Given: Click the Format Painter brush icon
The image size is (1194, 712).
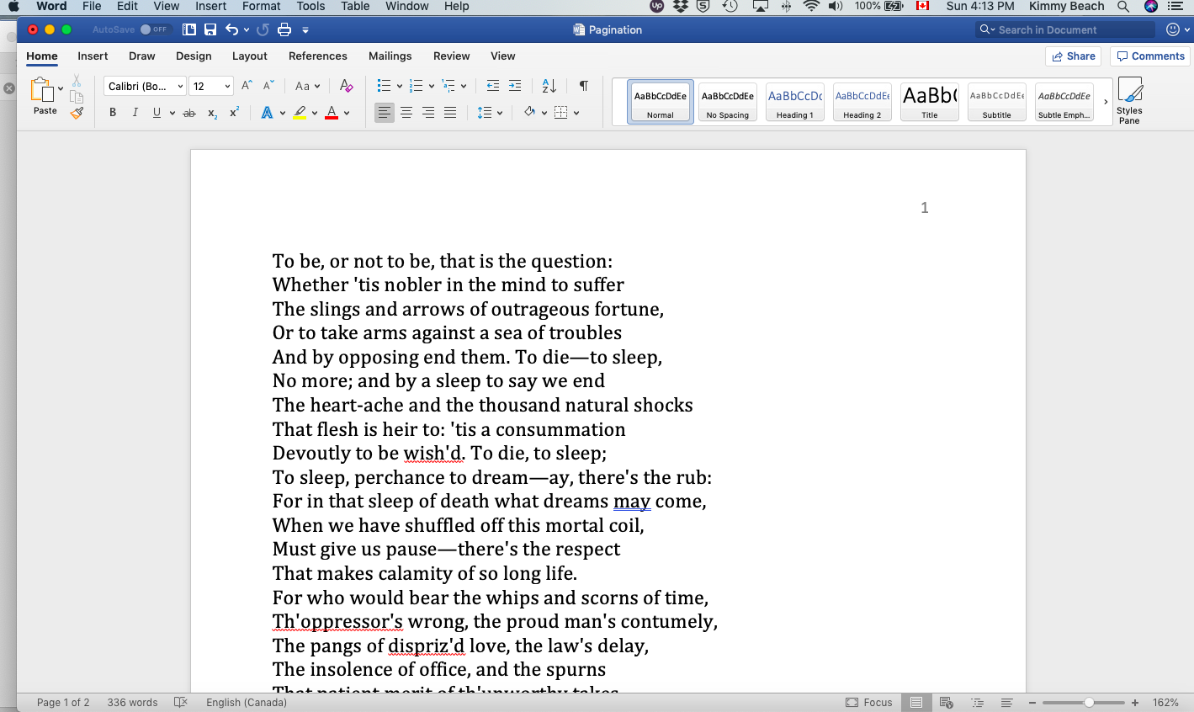Looking at the screenshot, I should tap(77, 113).
